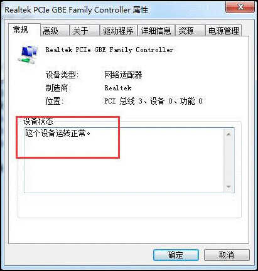The image size is (258, 271).
Task: Click the 确定 button
Action: (176, 255)
